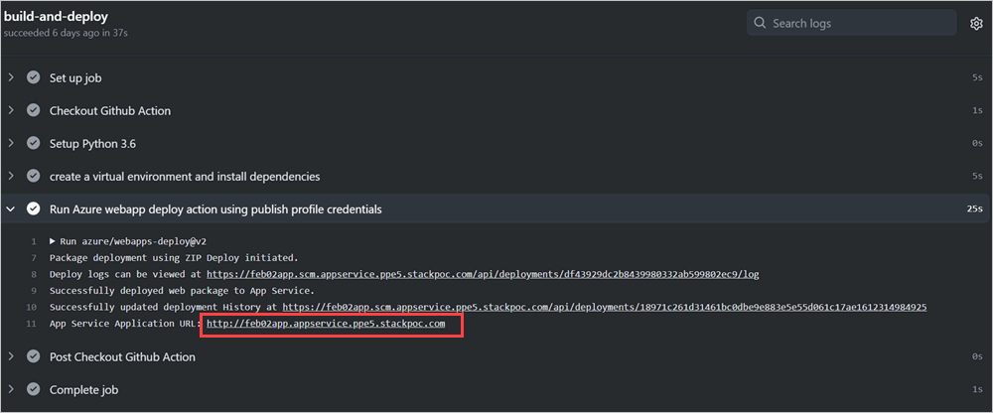Click log line number 10
Viewport: 993px width, 413px height.
(32, 307)
